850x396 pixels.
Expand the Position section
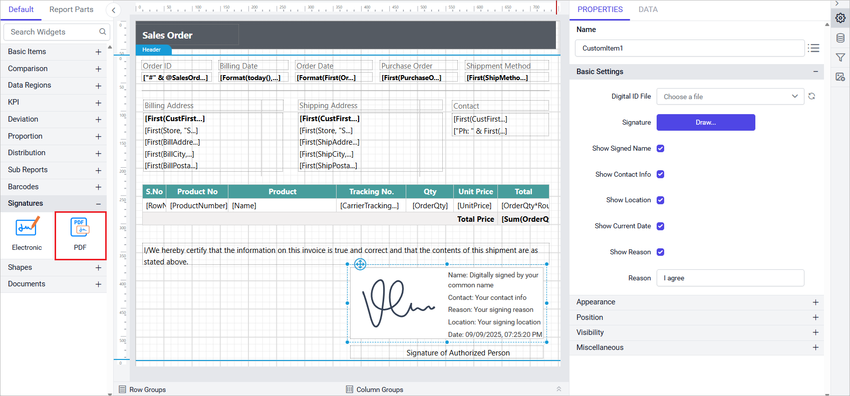[815, 317]
